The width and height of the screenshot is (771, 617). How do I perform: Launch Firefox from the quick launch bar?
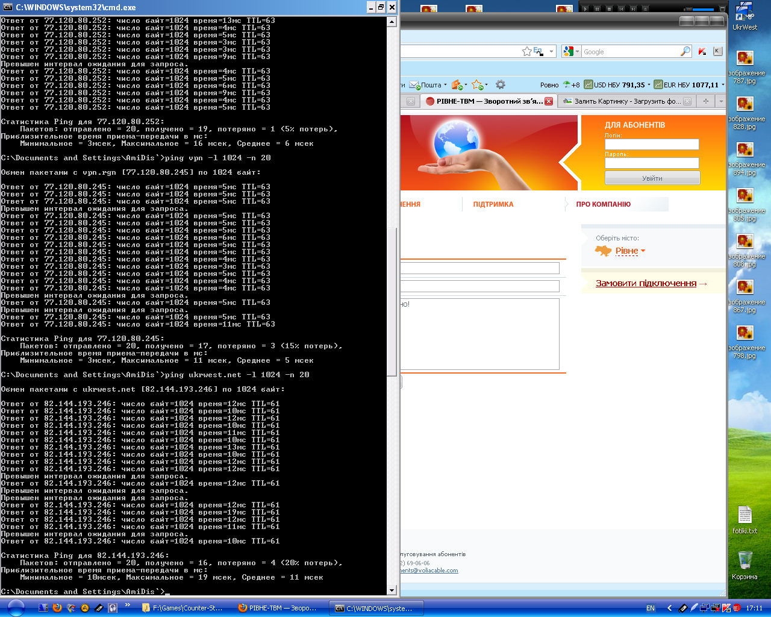click(x=57, y=608)
